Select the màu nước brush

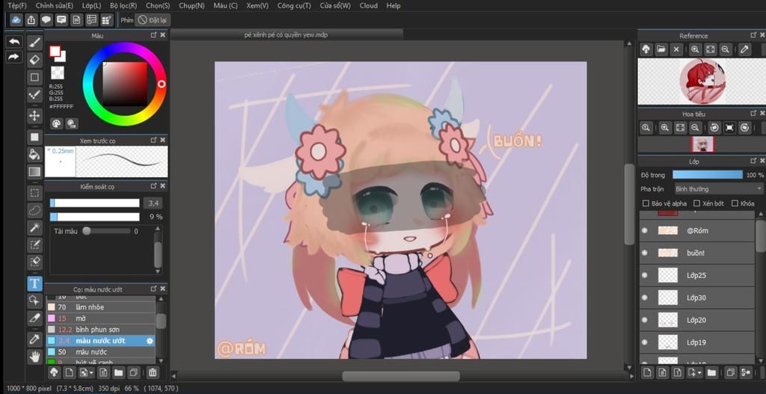tap(101, 352)
